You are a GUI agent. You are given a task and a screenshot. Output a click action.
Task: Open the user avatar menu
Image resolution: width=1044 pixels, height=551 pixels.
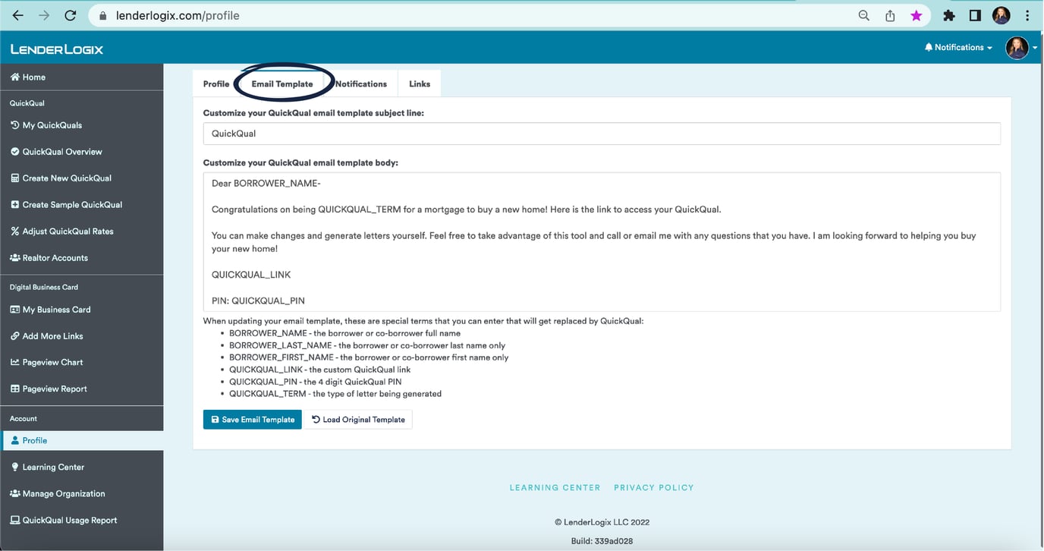tap(1017, 47)
